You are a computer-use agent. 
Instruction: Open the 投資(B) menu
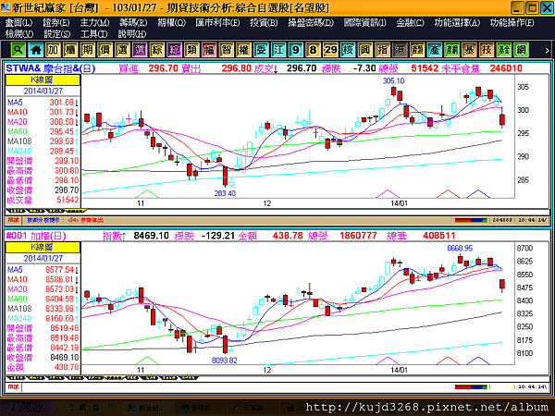(264, 23)
